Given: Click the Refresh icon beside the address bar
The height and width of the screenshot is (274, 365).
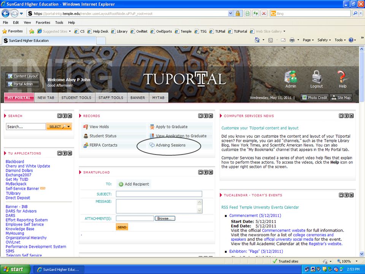Looking at the screenshot, I should point(255,14).
